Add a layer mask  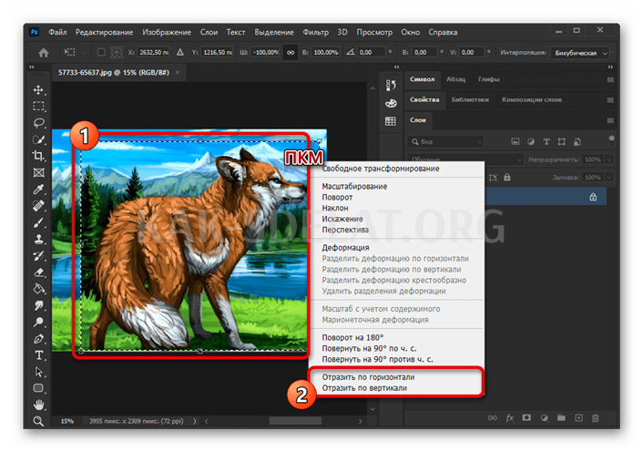tap(526, 418)
